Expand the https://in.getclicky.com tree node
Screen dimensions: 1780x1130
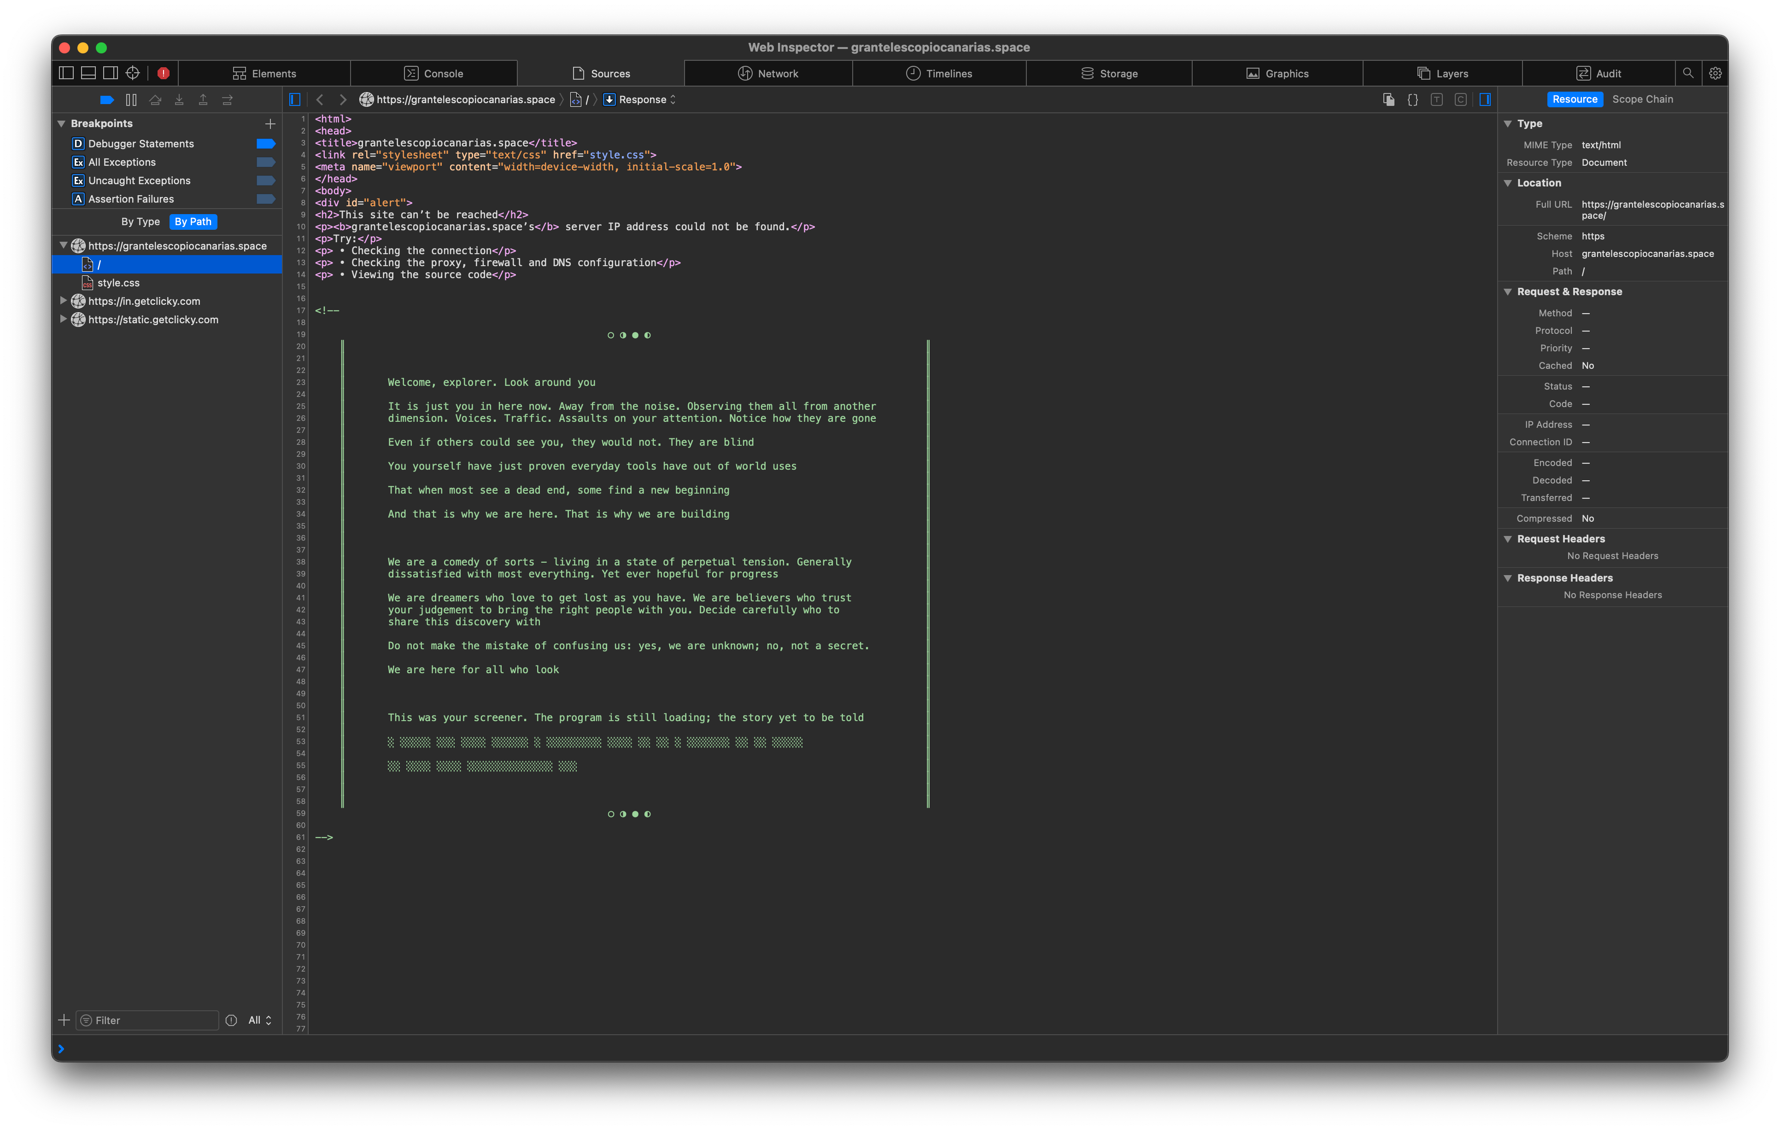(x=64, y=301)
